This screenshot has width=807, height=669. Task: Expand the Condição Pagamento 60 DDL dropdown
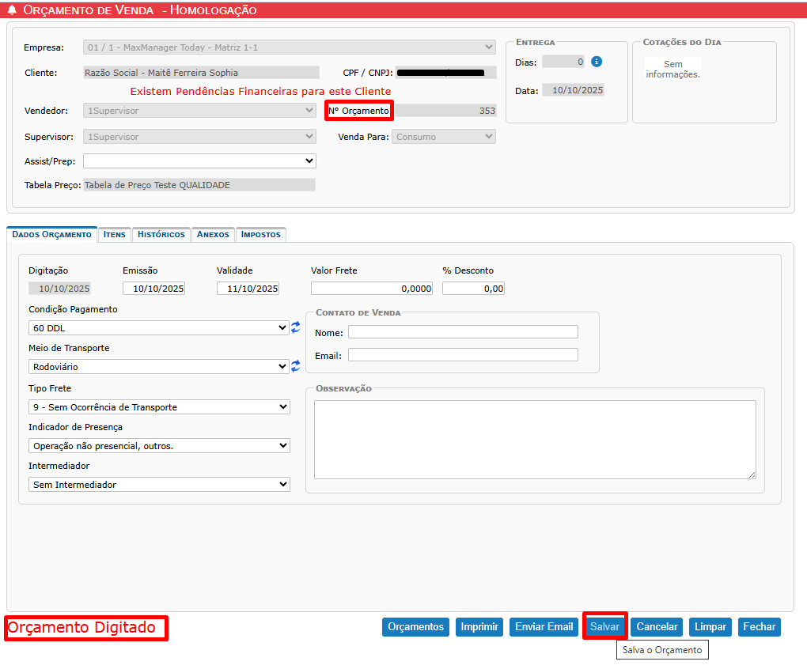pos(159,327)
